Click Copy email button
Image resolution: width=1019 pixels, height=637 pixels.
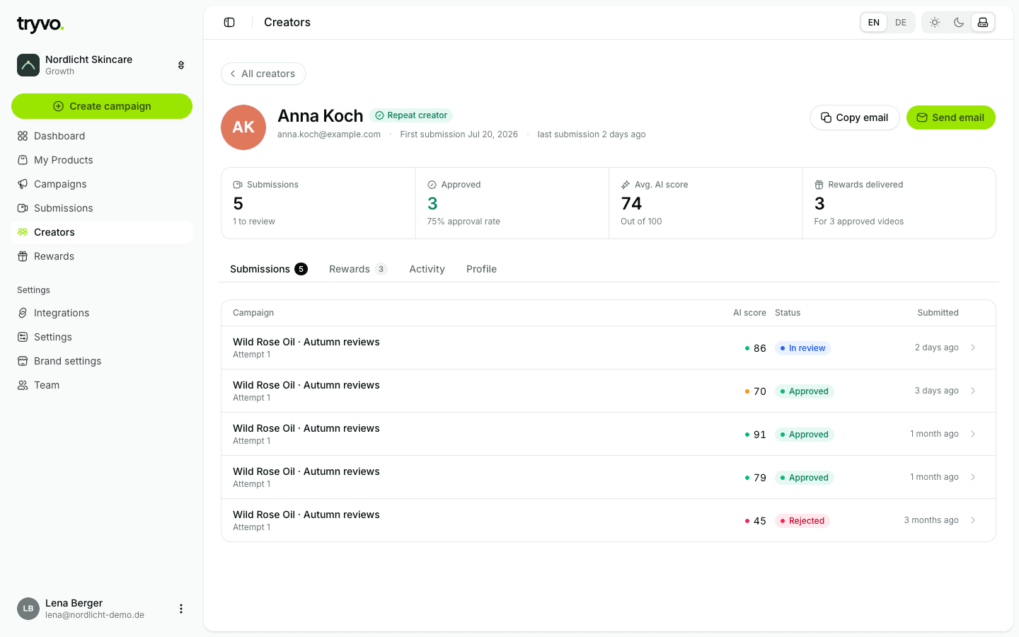point(855,117)
